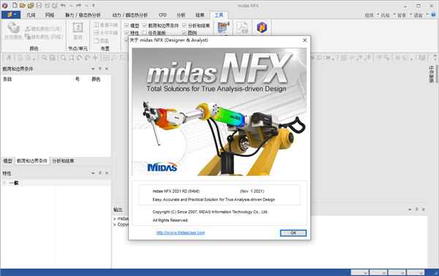Viewport: 439px width, 276px height.
Task: Click the dotted grid icon in right toolbar
Action: (344, 58)
